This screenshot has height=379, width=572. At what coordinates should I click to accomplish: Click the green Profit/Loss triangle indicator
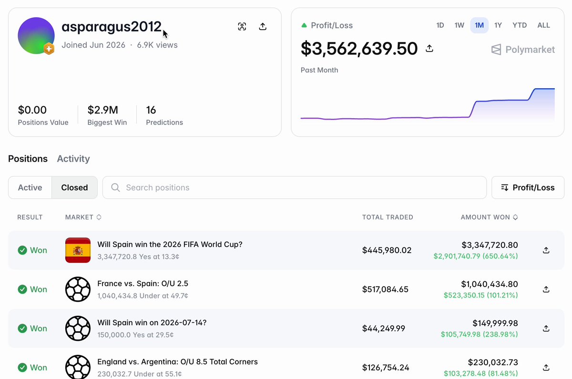(x=304, y=25)
